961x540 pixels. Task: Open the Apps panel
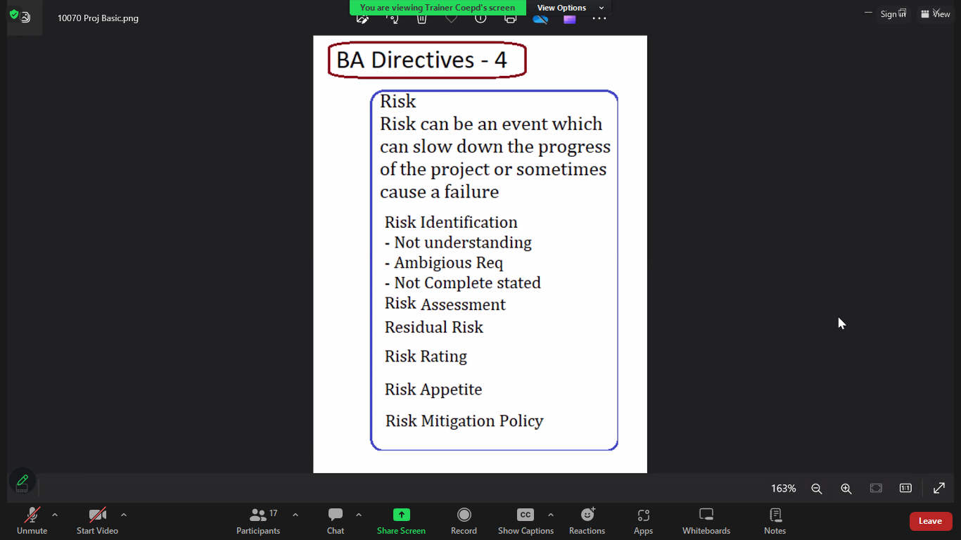click(x=643, y=521)
